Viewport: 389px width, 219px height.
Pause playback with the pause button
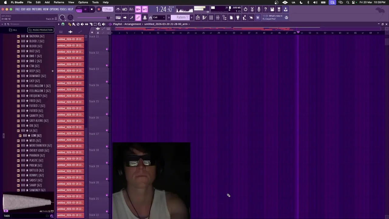coord(85,9)
